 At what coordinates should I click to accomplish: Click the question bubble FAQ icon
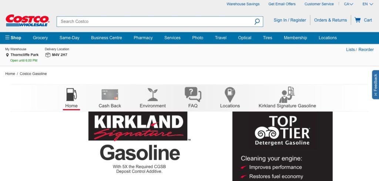pyautogui.click(x=193, y=94)
